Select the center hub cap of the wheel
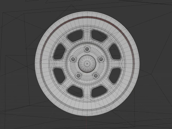Image resolution: width=172 pixels, height=129 pixels. point(87,64)
